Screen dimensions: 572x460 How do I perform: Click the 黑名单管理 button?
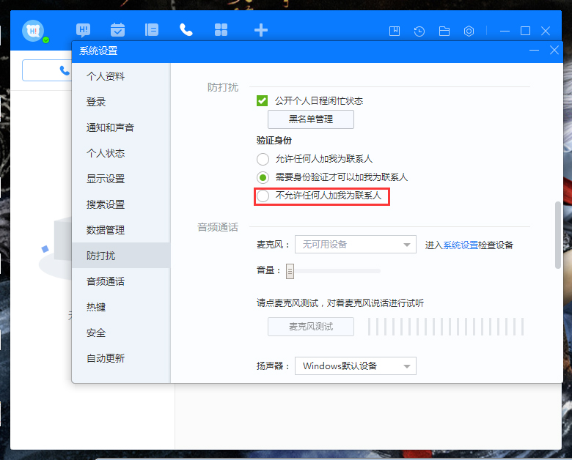point(311,119)
